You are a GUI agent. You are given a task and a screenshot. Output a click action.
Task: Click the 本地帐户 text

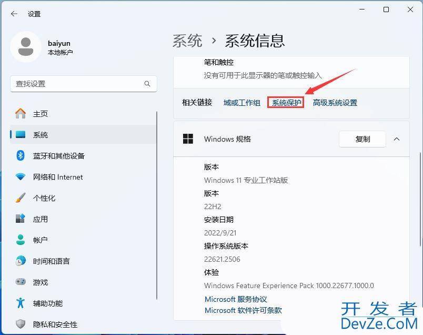pos(60,53)
